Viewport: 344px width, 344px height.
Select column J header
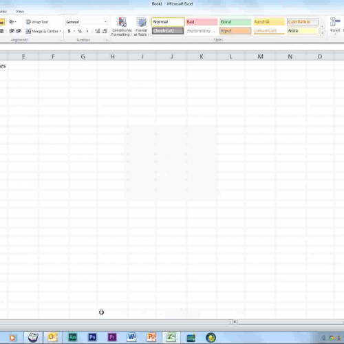[171, 56]
